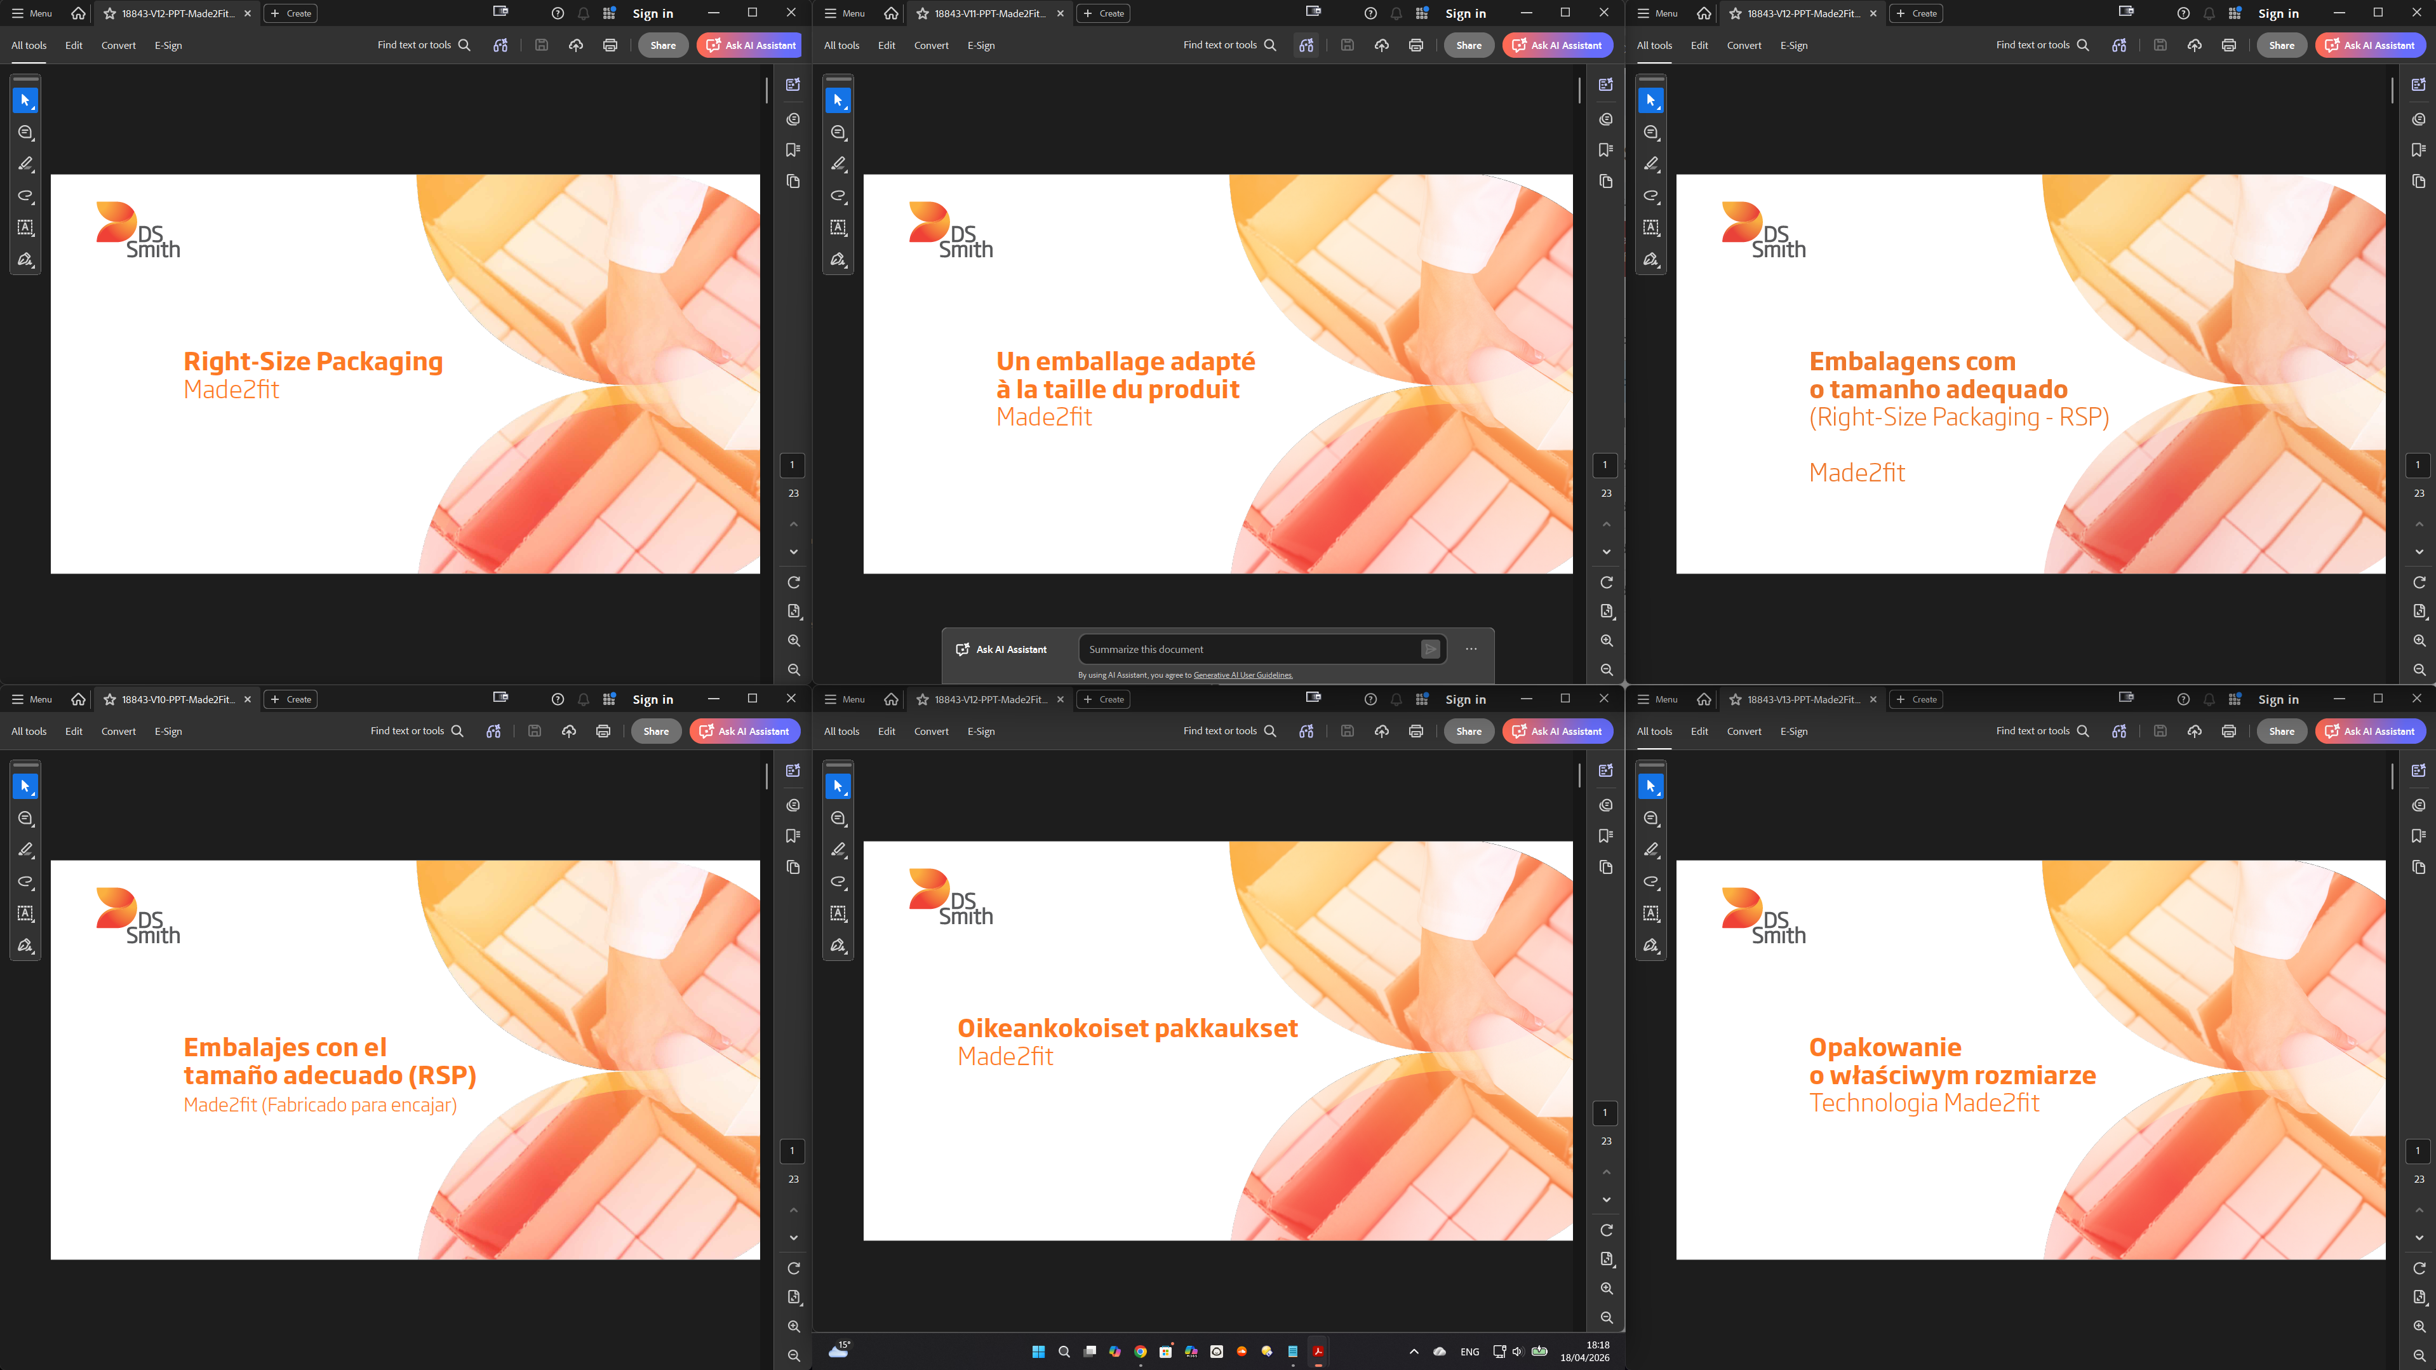The height and width of the screenshot is (1370, 2436).
Task: Click cloud upload icon in Finnish document window
Action: [1382, 731]
